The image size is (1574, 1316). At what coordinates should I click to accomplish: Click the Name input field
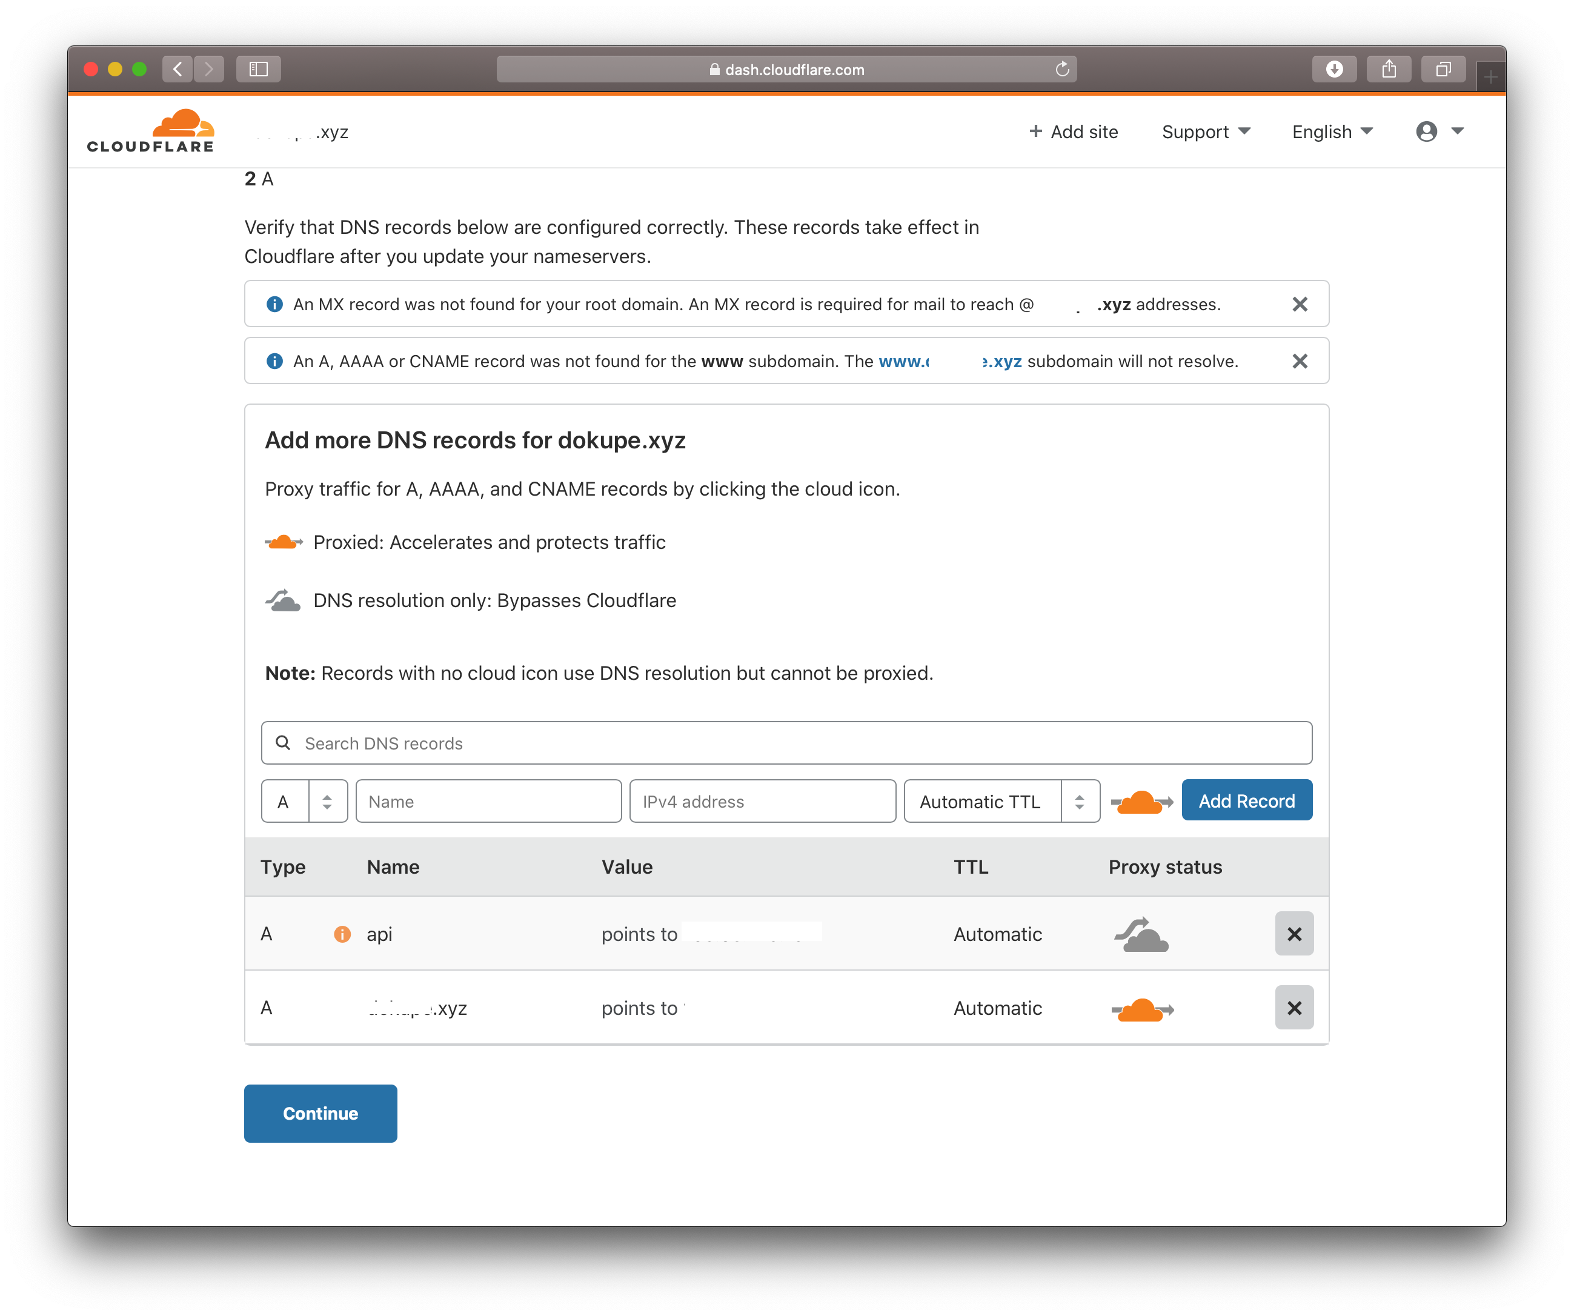[489, 801]
